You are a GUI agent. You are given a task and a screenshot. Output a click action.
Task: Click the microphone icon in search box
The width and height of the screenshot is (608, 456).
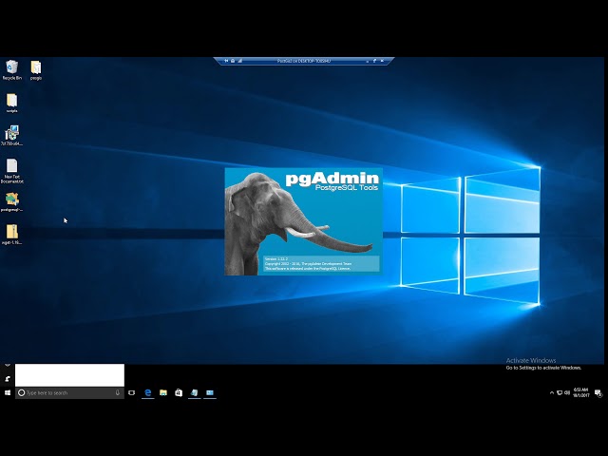pos(118,392)
